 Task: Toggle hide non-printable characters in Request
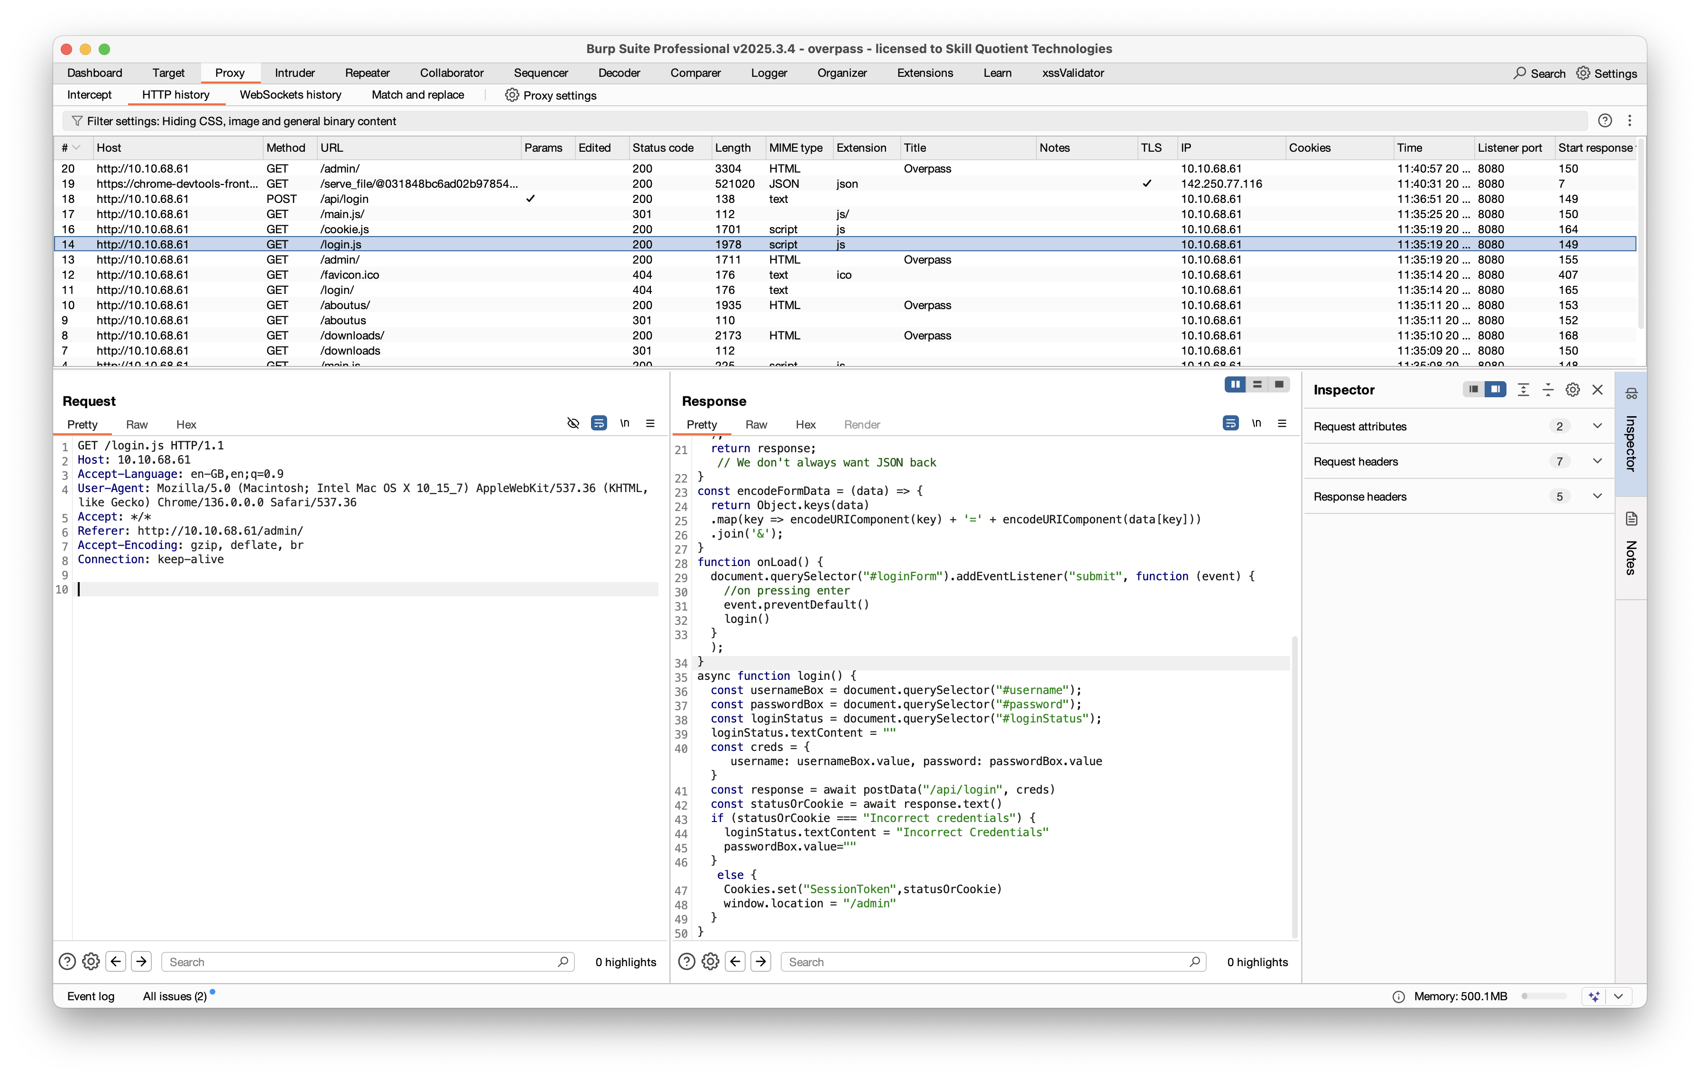coord(573,423)
